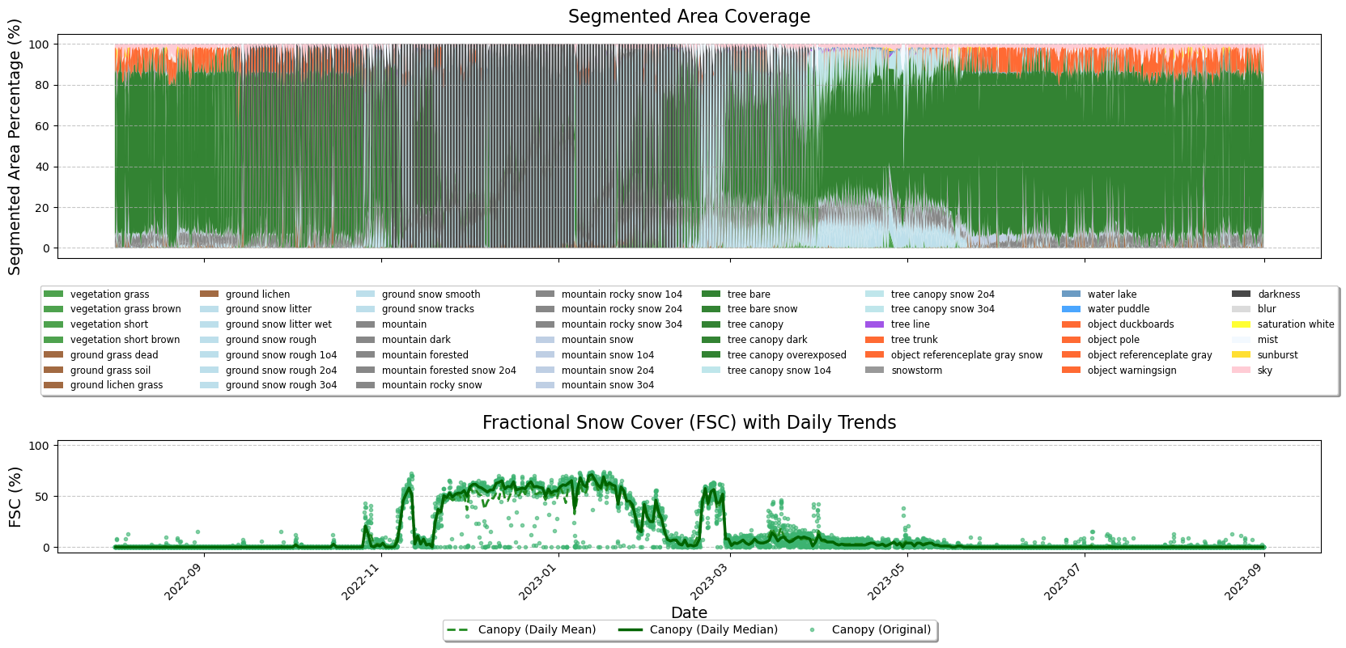Click the 'Segmented Area Coverage' chart title
1346x648 pixels.
click(x=689, y=16)
